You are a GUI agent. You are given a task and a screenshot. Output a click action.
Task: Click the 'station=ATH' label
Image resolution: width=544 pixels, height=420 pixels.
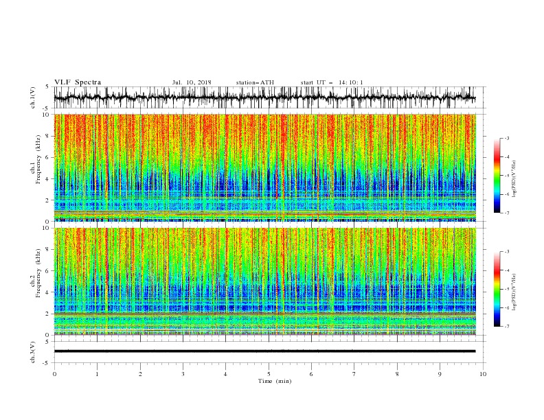[x=255, y=82]
